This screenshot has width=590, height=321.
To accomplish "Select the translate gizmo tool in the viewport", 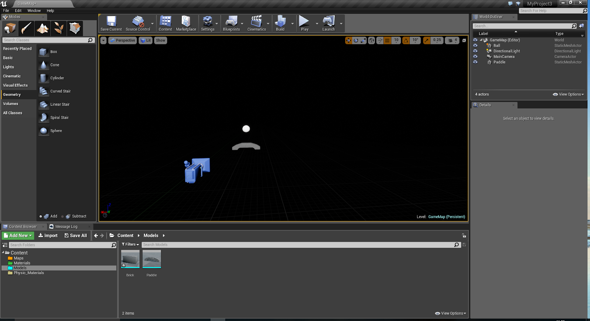I will click(348, 41).
